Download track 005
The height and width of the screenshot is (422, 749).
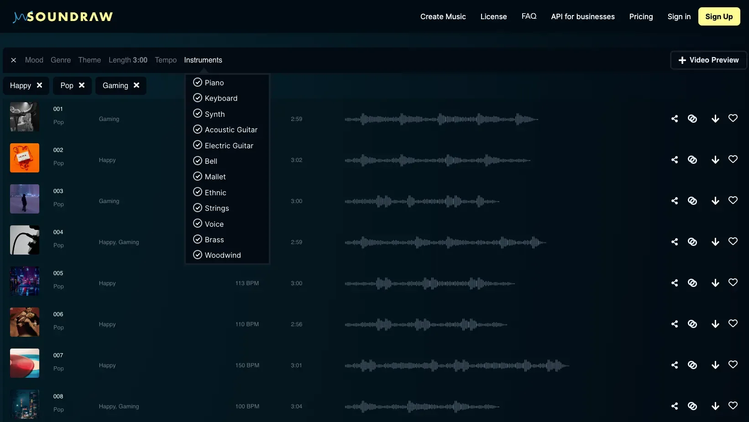pyautogui.click(x=715, y=283)
